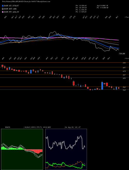Click the 447 price level label

click(x=124, y=75)
